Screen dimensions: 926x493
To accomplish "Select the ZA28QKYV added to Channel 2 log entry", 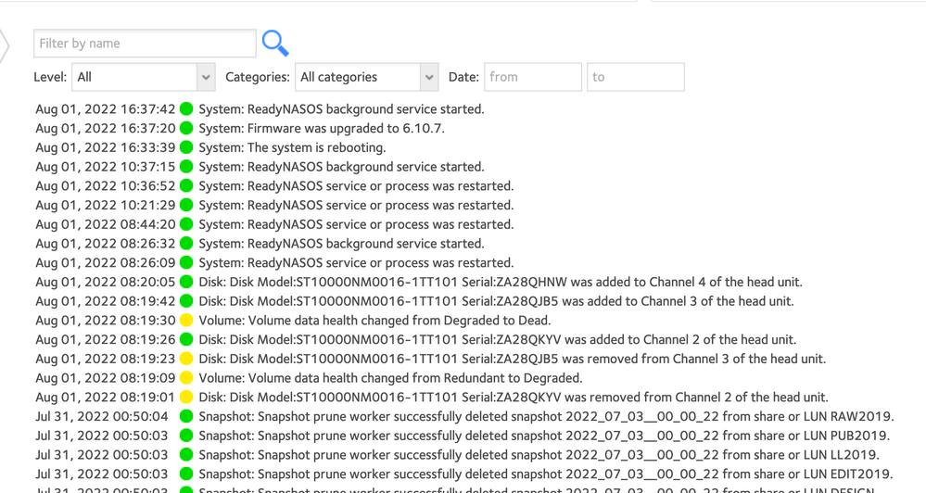I will tap(497, 340).
